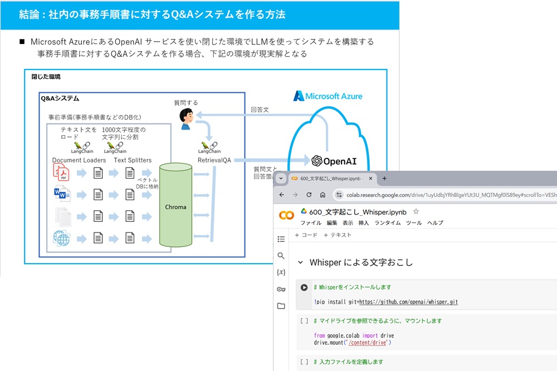This screenshot has width=557, height=371.
Task: Star the 600_文字起こし_Whisper notebook
Action: (416, 212)
